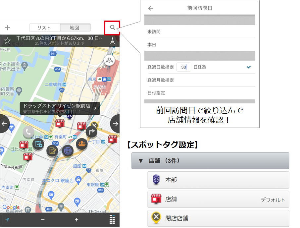Tap the ユニクロ 銀座店 map label
The height and width of the screenshot is (228, 300).
[58, 181]
